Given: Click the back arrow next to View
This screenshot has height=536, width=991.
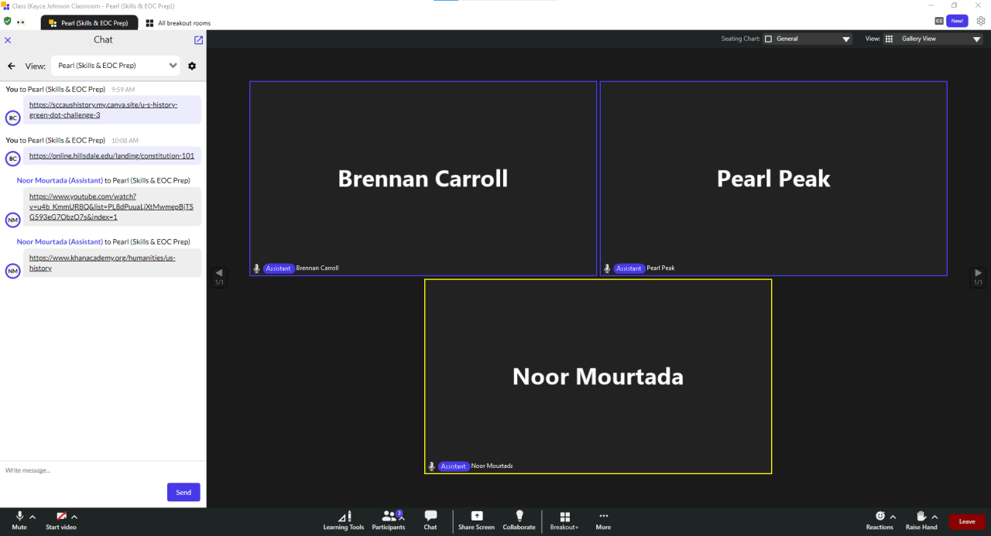Looking at the screenshot, I should click(12, 67).
